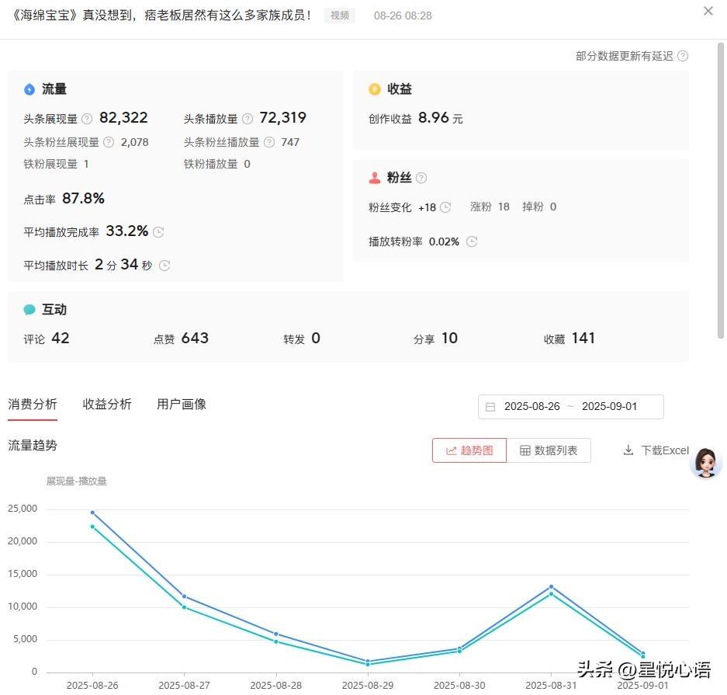Click clock icon beside 平均播放时长
The height and width of the screenshot is (695, 727).
pos(164,266)
